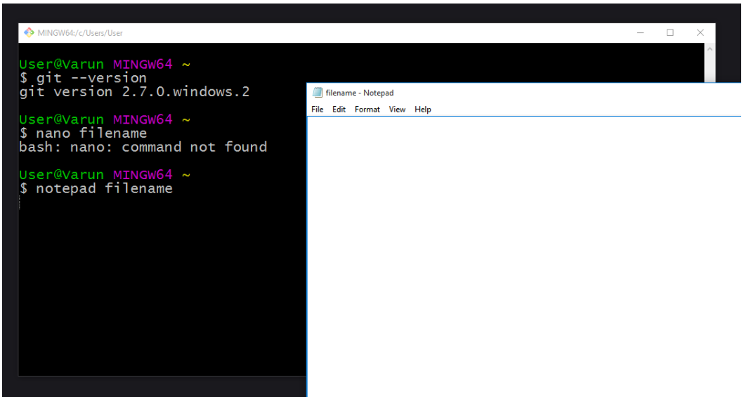Close the MINGW64 terminal window
744x406 pixels.
700,33
